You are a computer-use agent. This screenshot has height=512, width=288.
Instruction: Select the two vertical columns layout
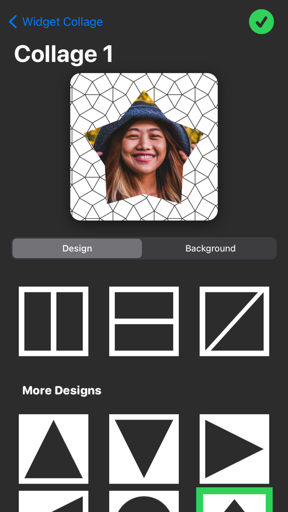click(54, 321)
